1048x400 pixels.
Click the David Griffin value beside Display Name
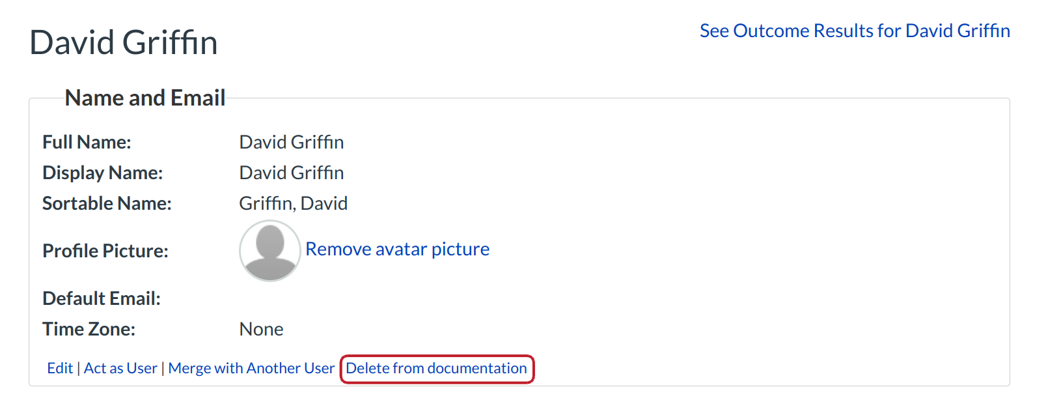pyautogui.click(x=292, y=173)
